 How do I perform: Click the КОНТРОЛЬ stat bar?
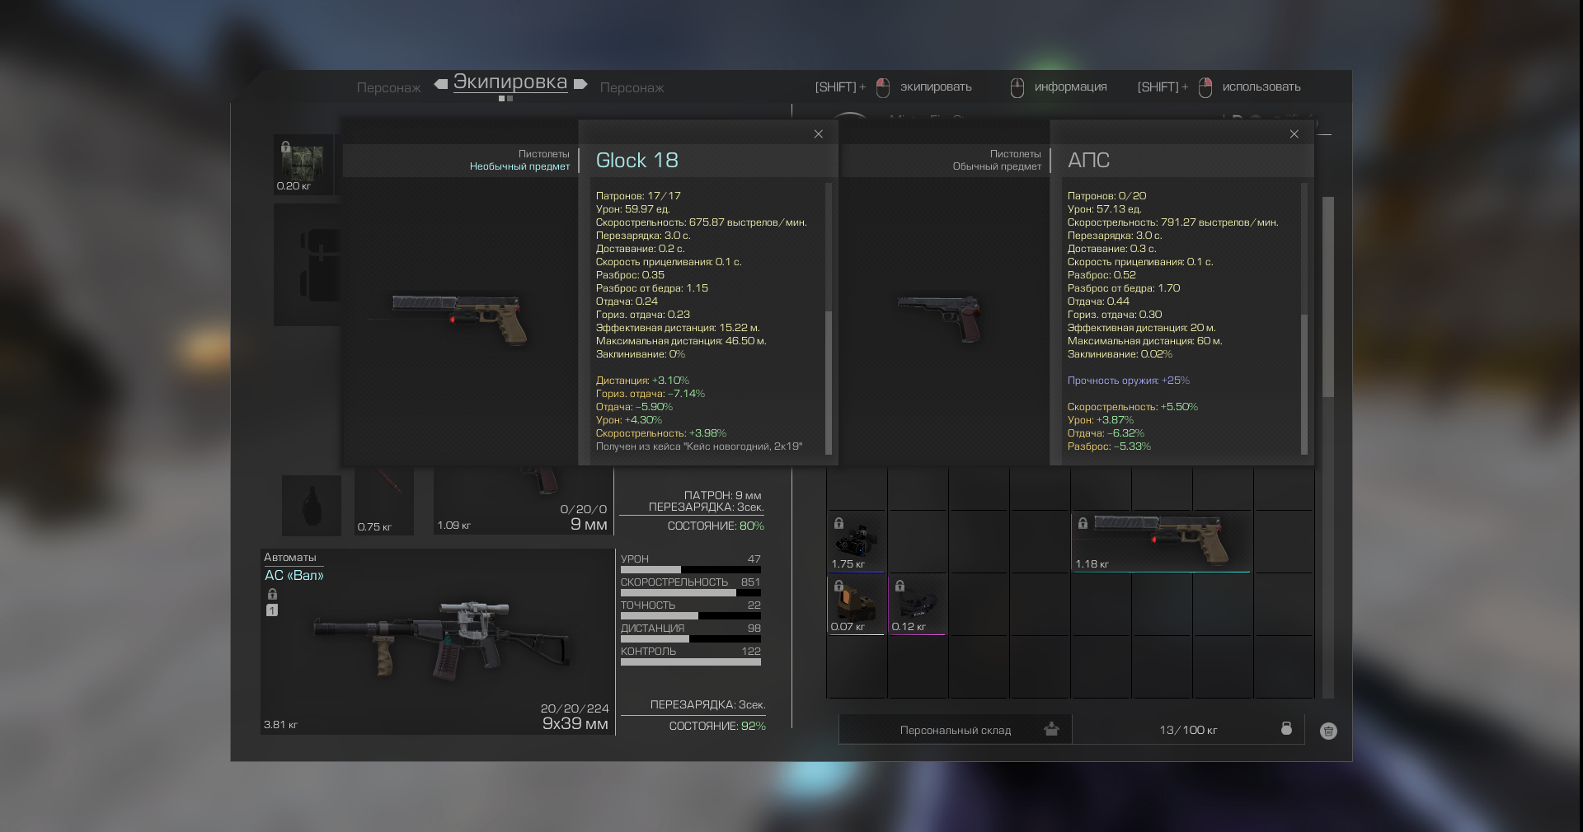(x=691, y=661)
